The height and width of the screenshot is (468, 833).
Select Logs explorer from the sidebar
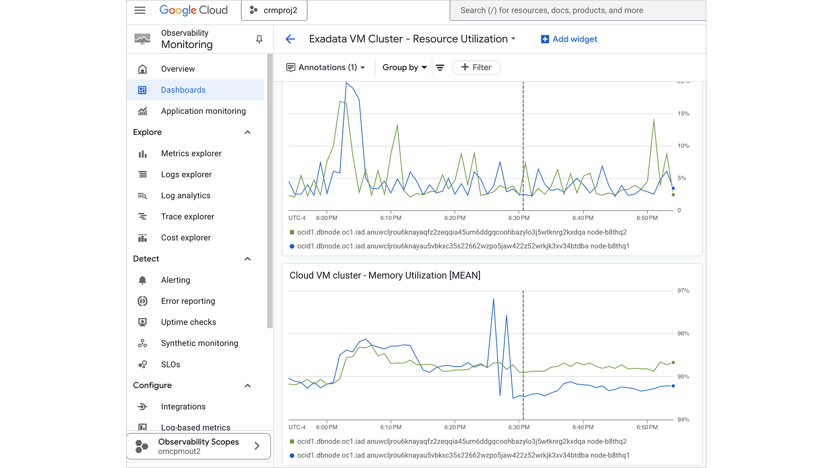[x=186, y=174]
